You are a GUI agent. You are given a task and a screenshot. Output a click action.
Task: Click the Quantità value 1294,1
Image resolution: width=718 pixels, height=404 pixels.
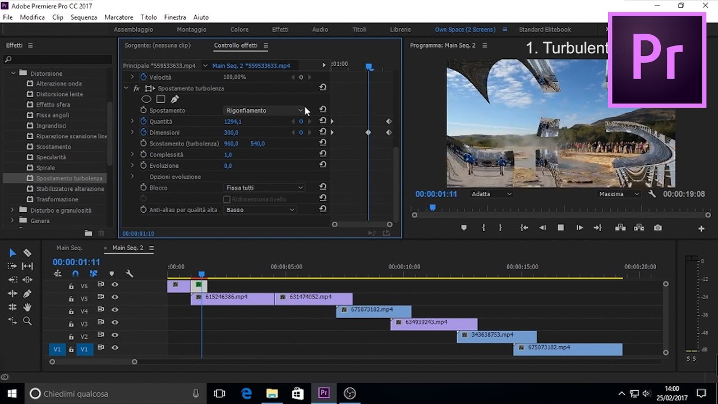(x=233, y=122)
